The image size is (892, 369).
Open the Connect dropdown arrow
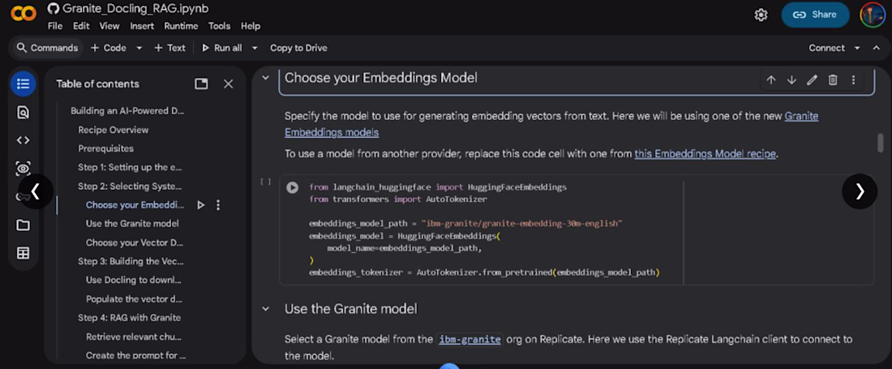pyautogui.click(x=857, y=48)
